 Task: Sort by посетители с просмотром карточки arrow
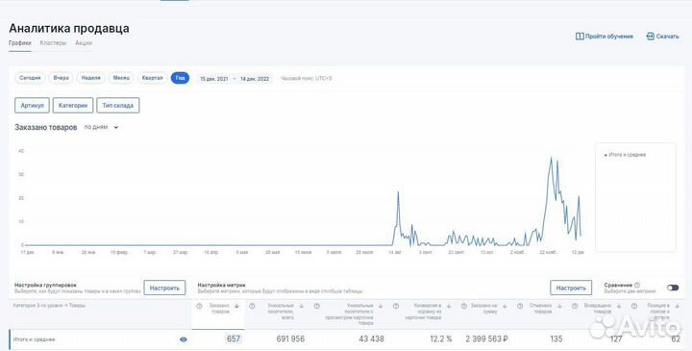(x=381, y=306)
